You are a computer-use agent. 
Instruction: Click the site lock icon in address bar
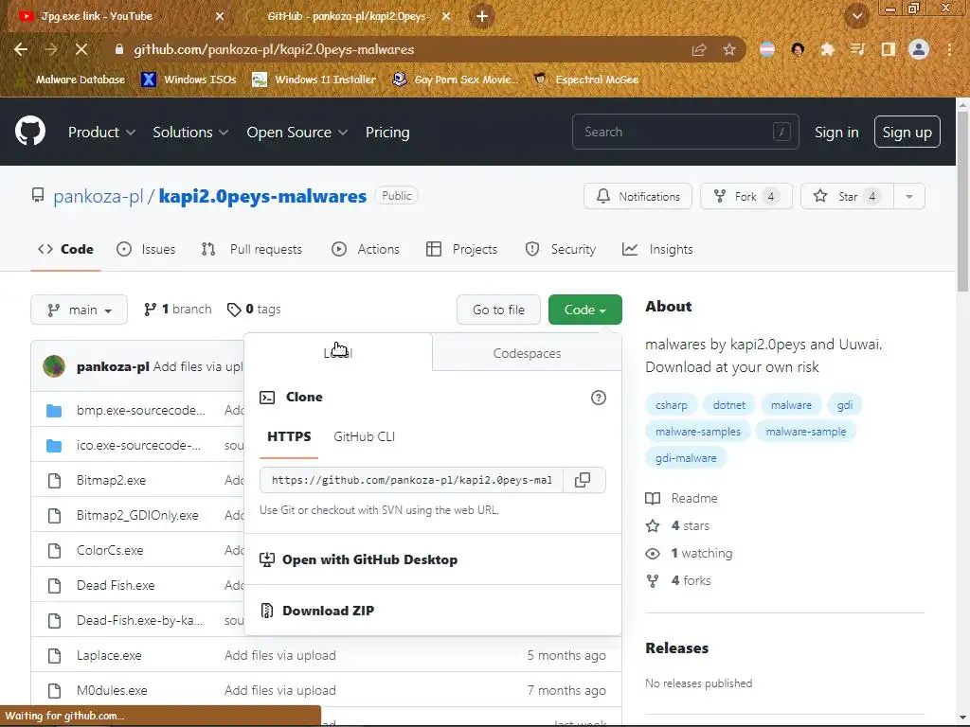(x=119, y=49)
